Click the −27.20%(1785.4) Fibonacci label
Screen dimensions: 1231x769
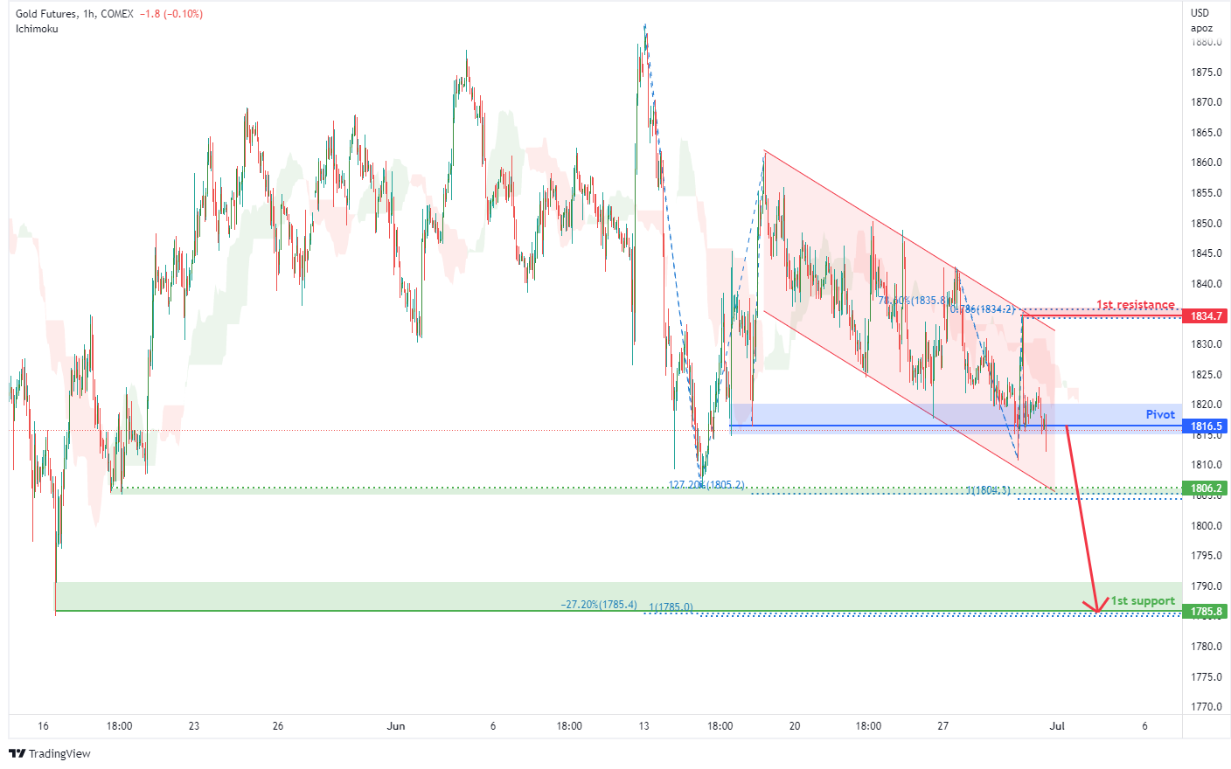click(599, 604)
